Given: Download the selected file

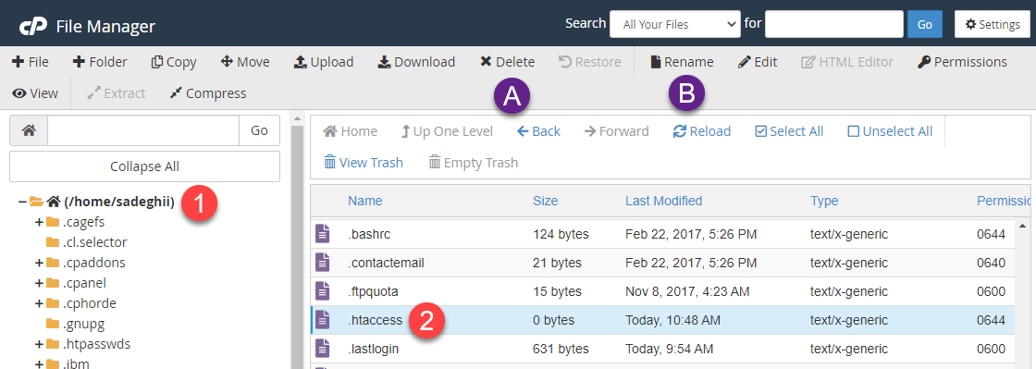Looking at the screenshot, I should click(416, 62).
